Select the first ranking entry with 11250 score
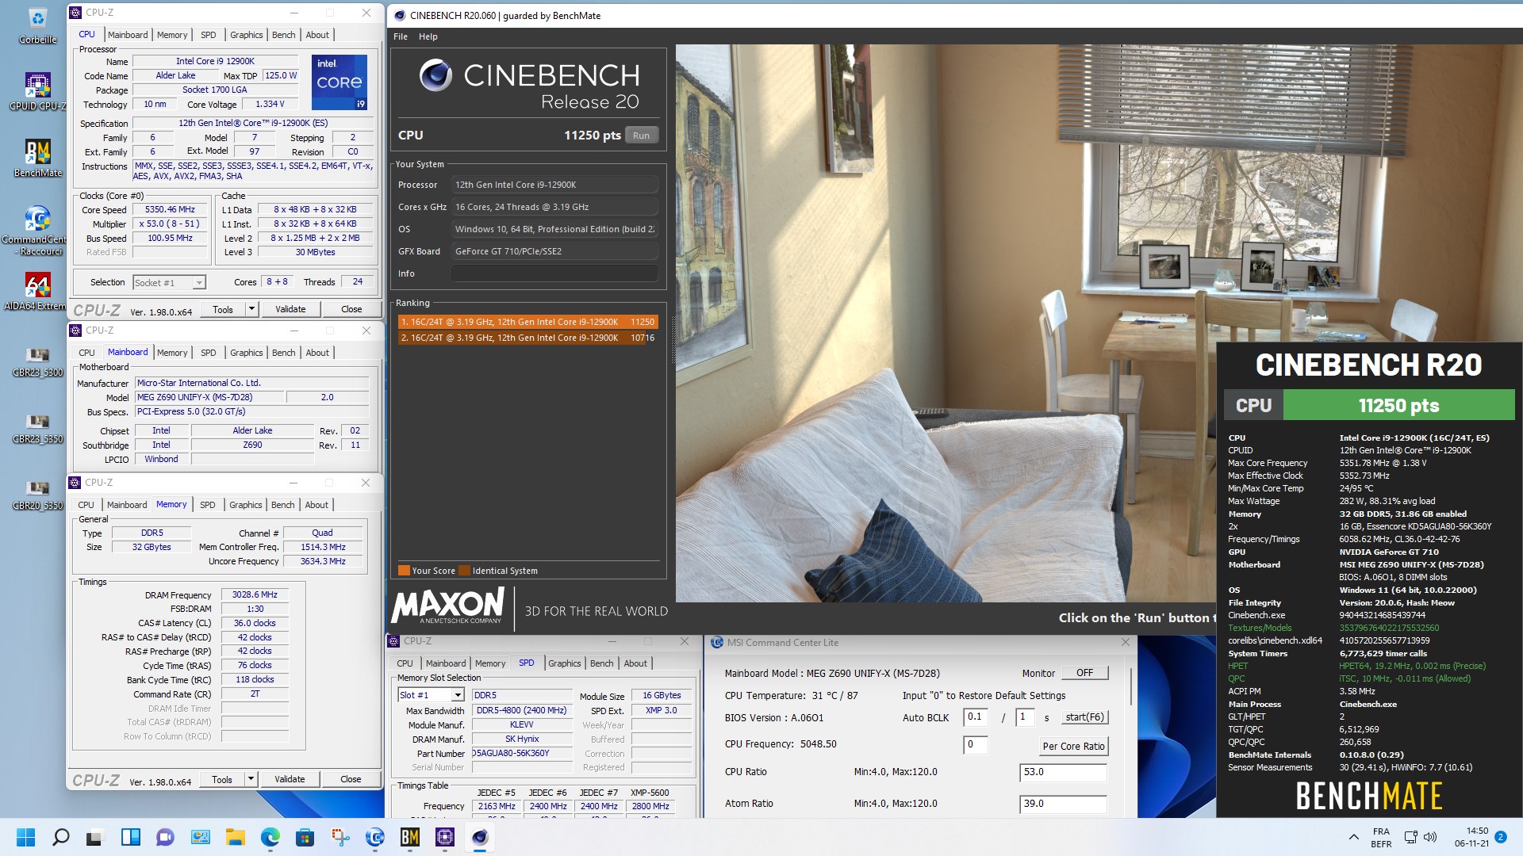Image resolution: width=1523 pixels, height=856 pixels. click(x=527, y=322)
